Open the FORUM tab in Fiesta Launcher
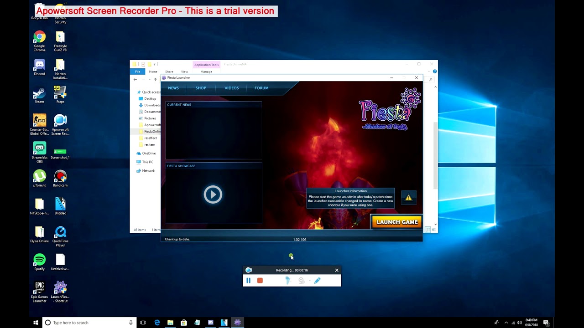Viewport: 584px width, 328px height. (261, 88)
